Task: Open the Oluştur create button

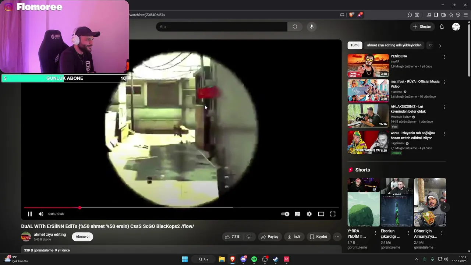Action: pos(422,26)
